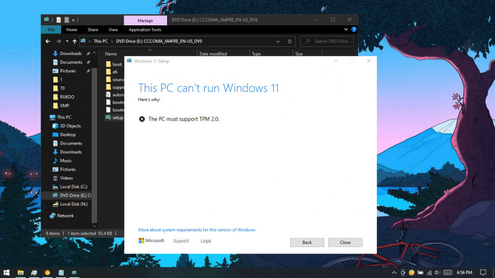The image size is (495, 278).
Task: Open the volume control in tray
Action: pyautogui.click(x=437, y=272)
